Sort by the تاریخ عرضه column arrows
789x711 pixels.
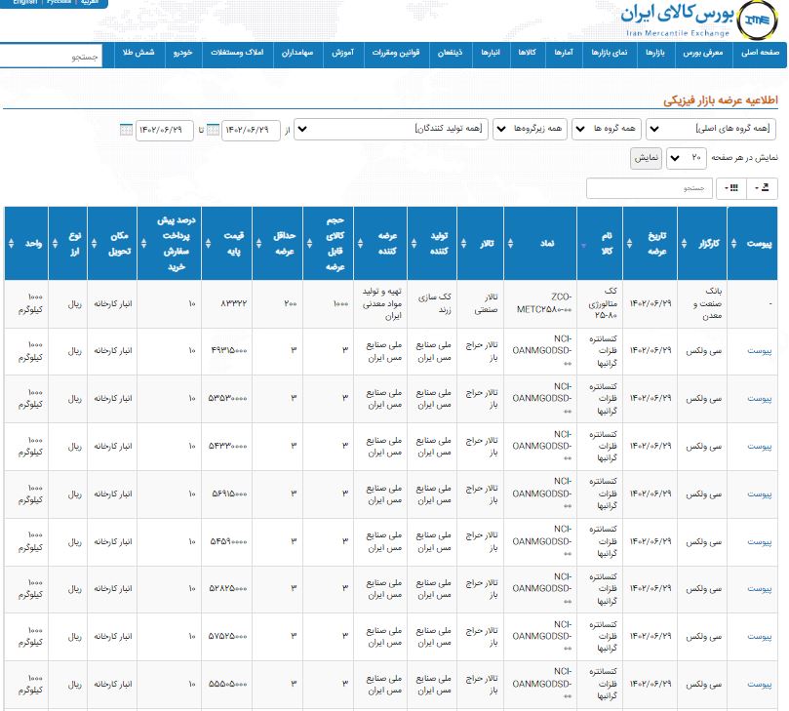(x=629, y=244)
